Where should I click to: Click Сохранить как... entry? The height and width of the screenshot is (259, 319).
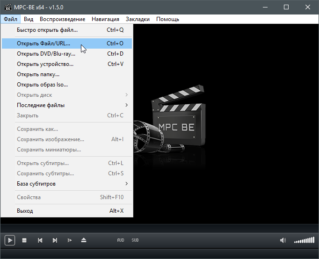(67, 129)
